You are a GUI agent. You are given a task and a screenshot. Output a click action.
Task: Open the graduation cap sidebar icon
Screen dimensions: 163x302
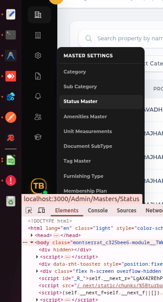[x=38, y=137]
